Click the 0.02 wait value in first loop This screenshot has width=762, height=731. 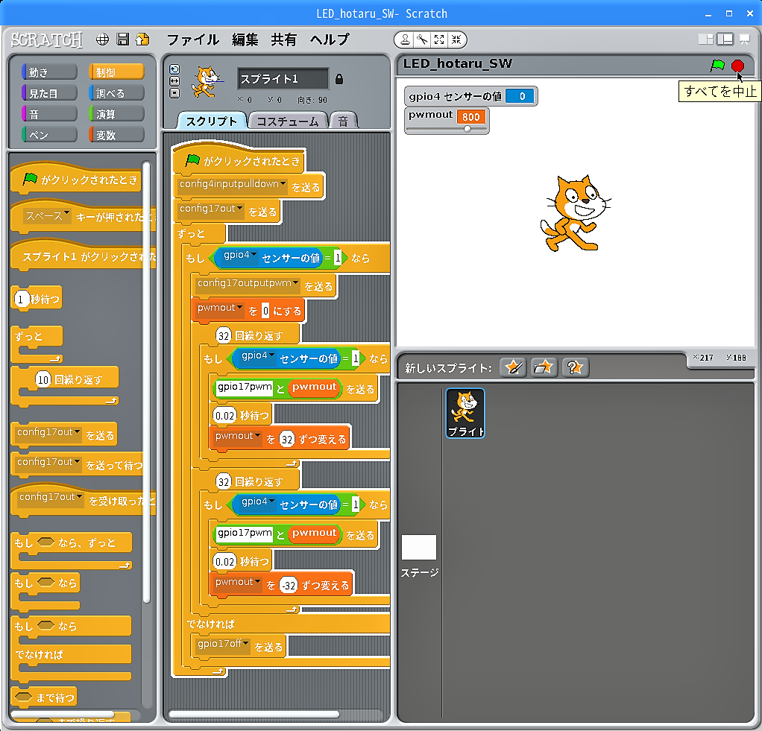tap(224, 416)
